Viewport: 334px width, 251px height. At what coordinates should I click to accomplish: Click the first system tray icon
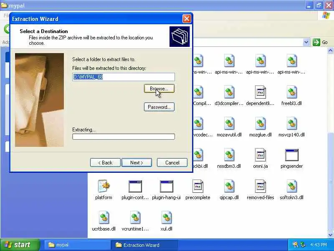[295, 245]
